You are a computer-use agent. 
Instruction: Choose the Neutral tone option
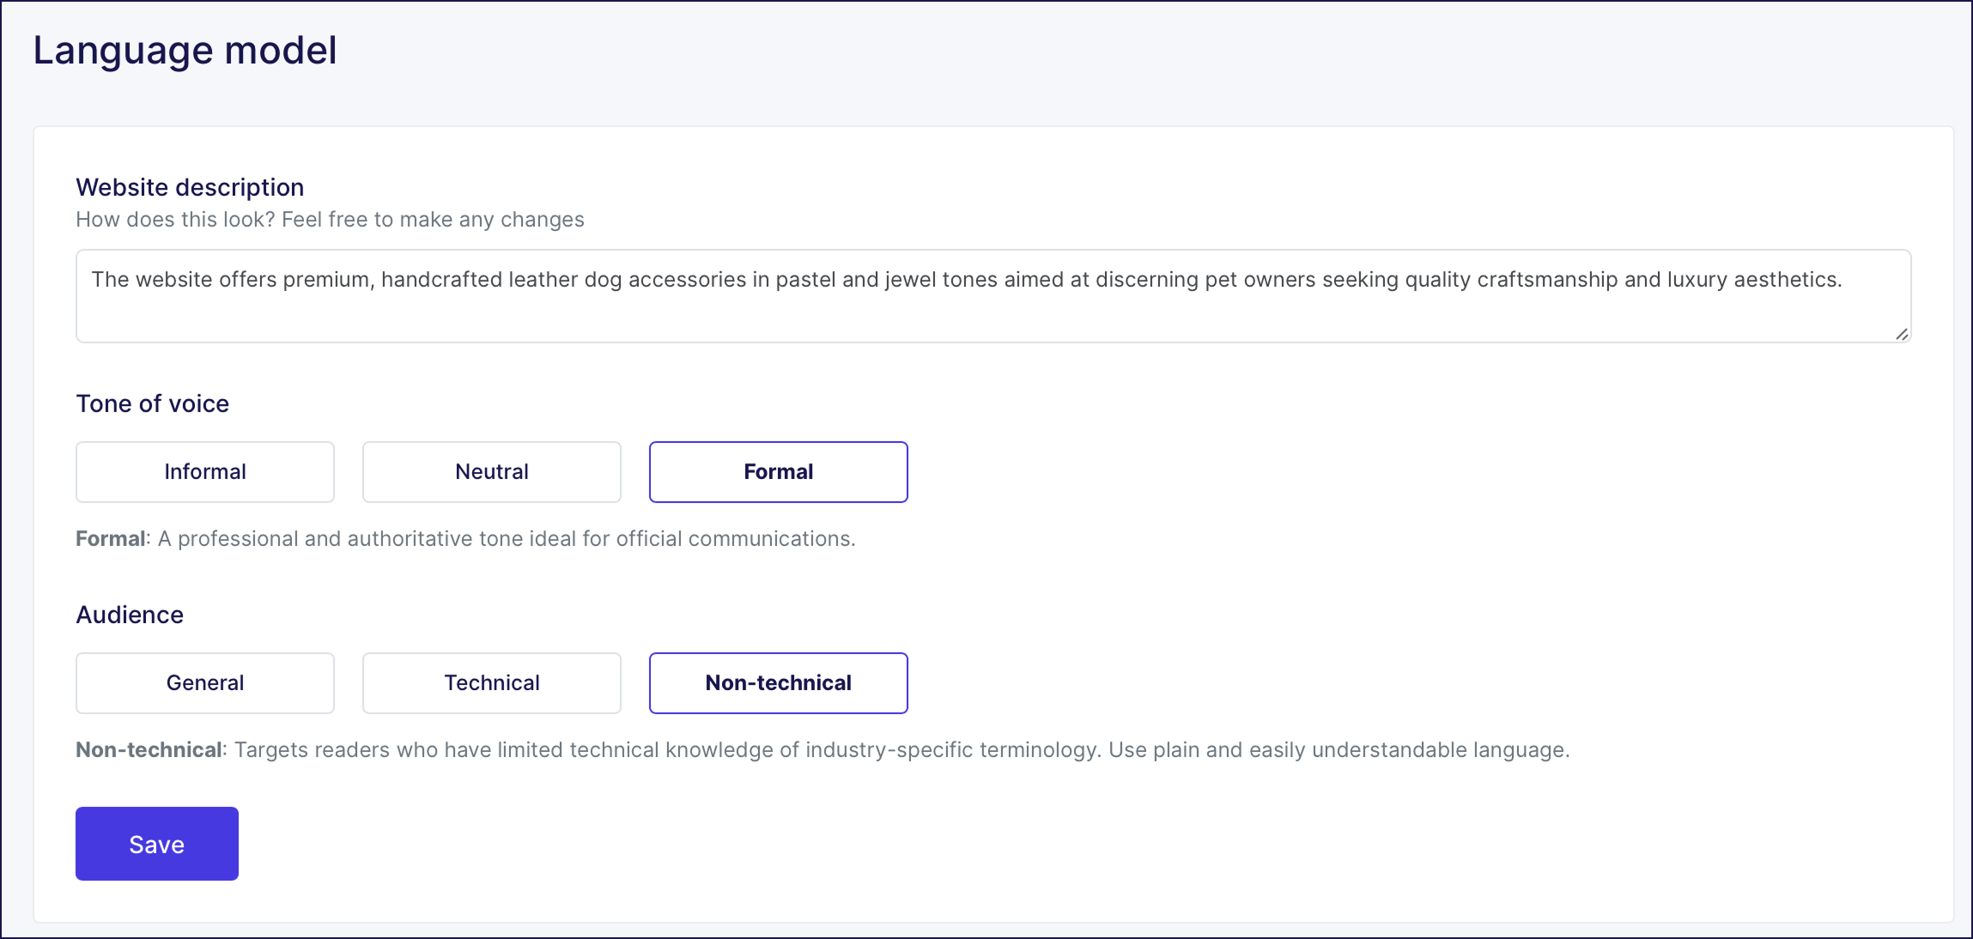[491, 471]
